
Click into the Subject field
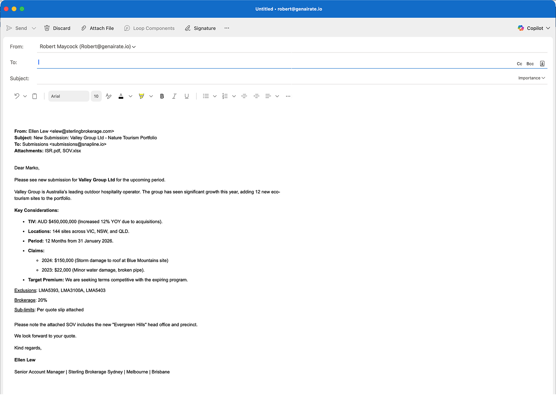[x=274, y=78]
